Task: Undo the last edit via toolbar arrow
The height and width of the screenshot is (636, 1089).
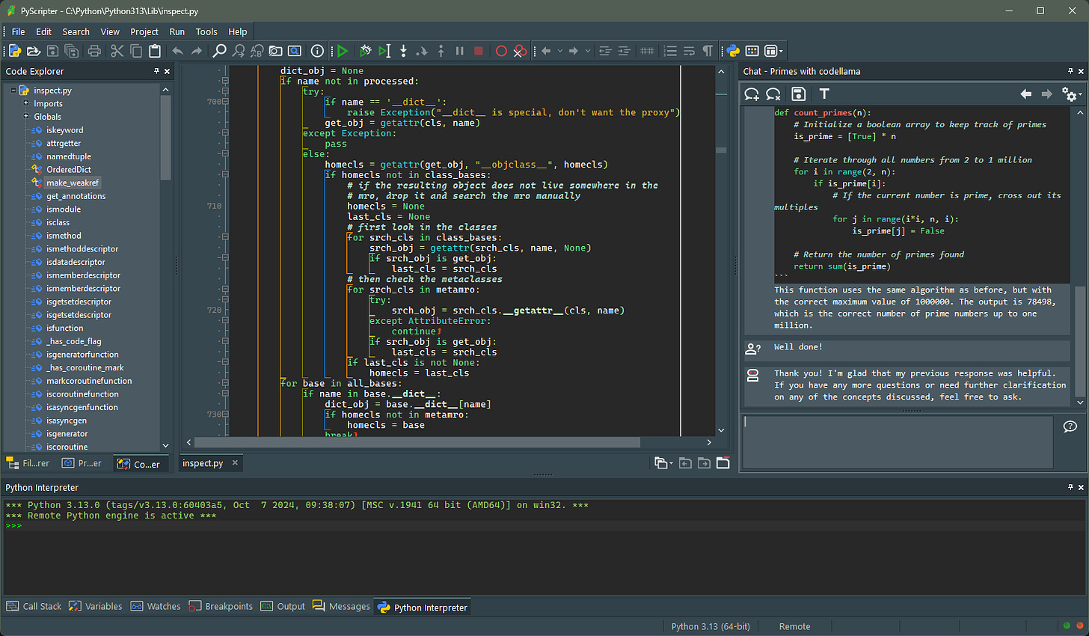Action: [x=178, y=51]
